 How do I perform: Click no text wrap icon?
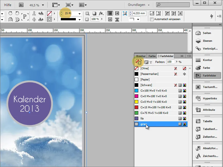(110, 13)
